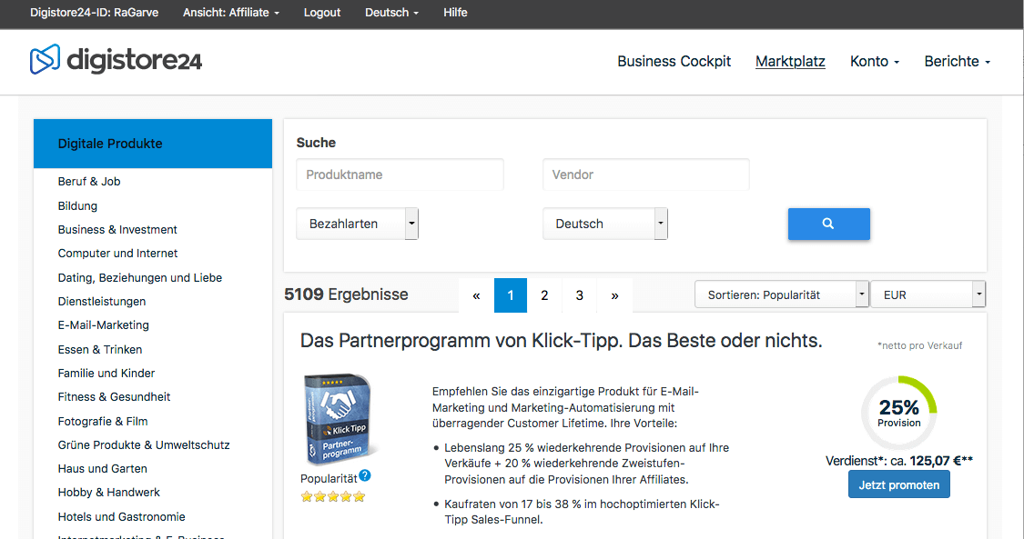
Task: Expand the Konto menu
Action: pos(875,61)
